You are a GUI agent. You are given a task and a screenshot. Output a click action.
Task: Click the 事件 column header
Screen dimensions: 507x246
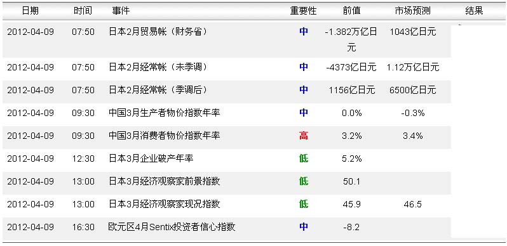pos(121,11)
